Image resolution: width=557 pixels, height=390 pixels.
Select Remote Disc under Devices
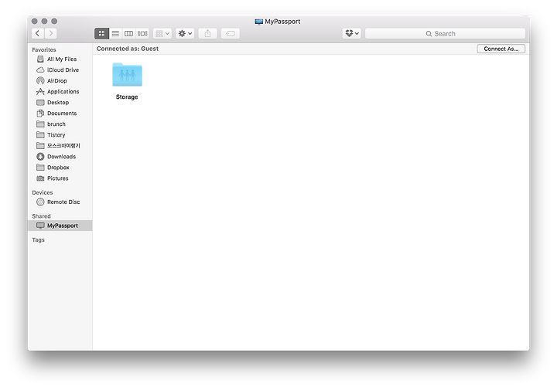coord(60,202)
